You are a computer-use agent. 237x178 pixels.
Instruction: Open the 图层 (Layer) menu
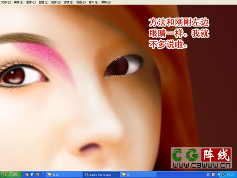(44, 2)
